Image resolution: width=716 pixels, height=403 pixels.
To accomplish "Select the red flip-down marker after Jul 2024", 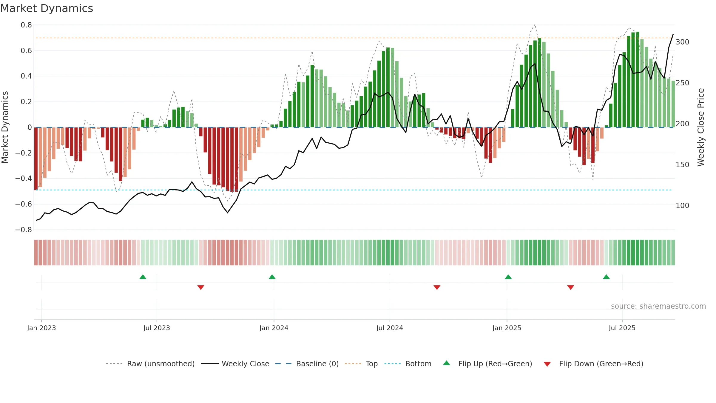I will 437,287.
